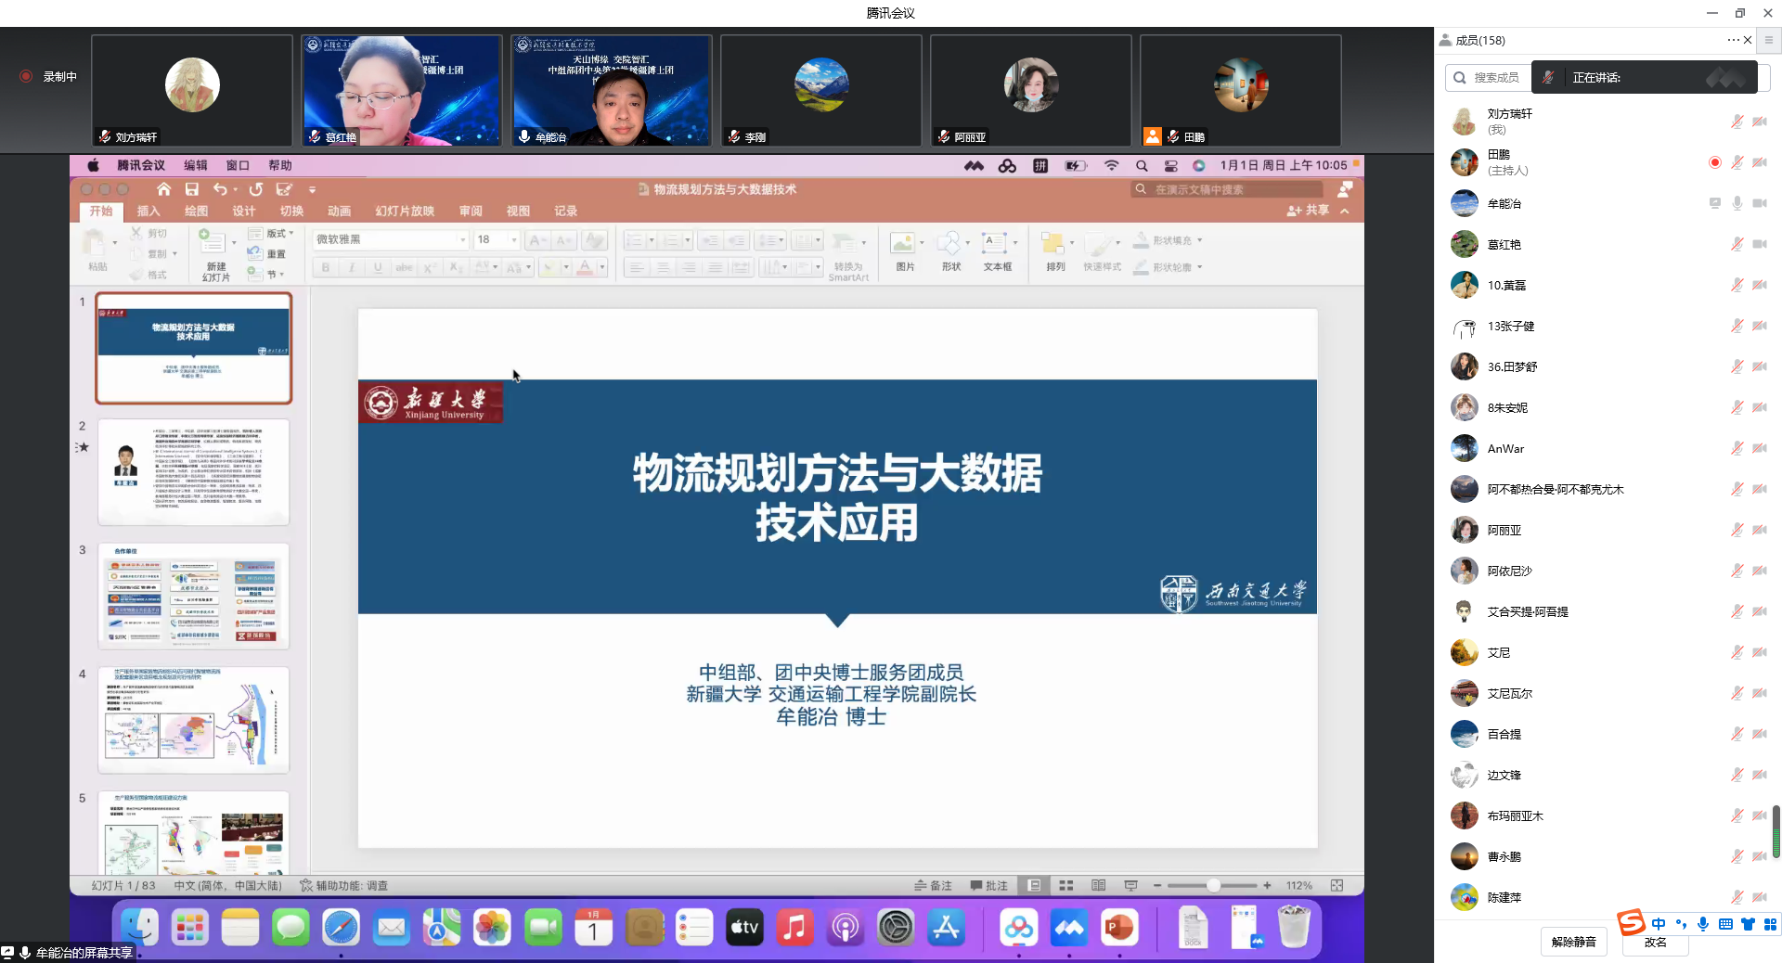Open the 幻灯片放映 ribbon tab
Image resolution: width=1782 pixels, height=963 pixels.
pos(405,212)
